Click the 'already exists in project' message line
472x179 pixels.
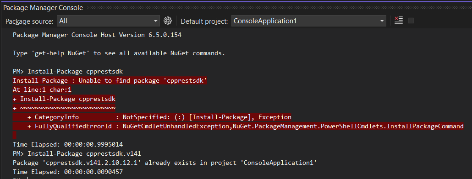tap(165, 163)
